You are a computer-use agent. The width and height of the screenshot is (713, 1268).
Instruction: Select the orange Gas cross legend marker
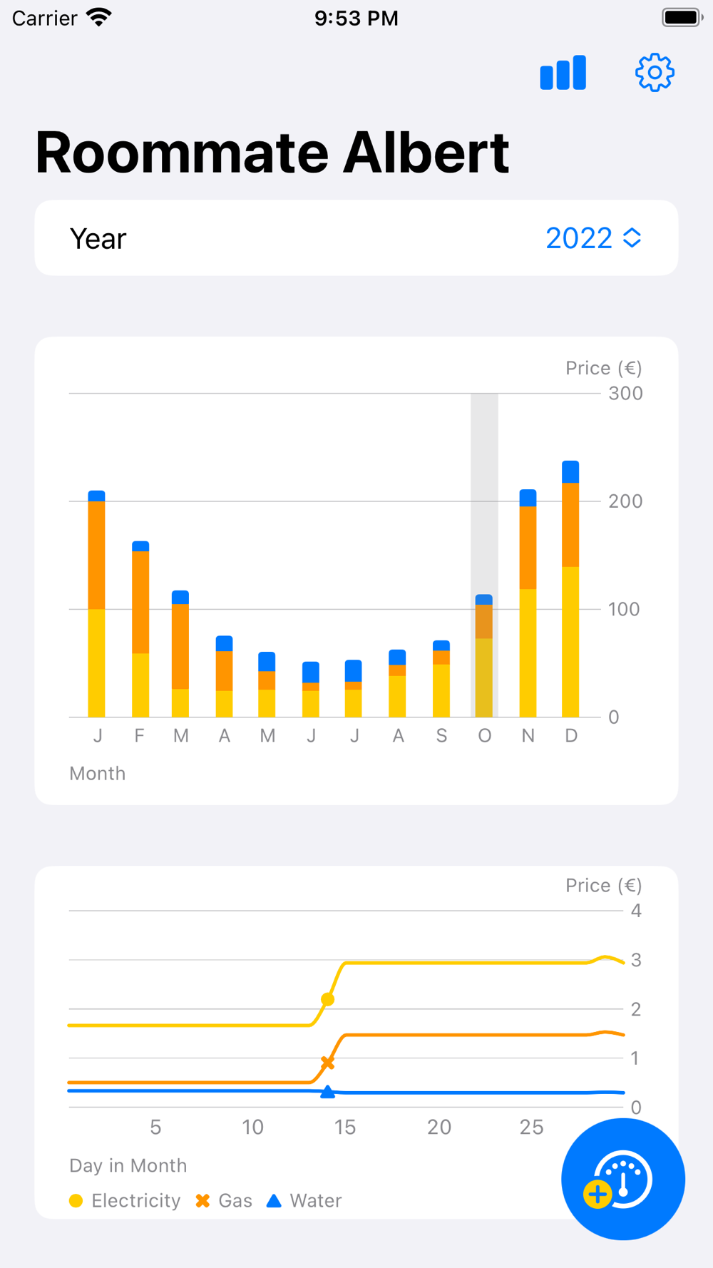click(x=202, y=1201)
